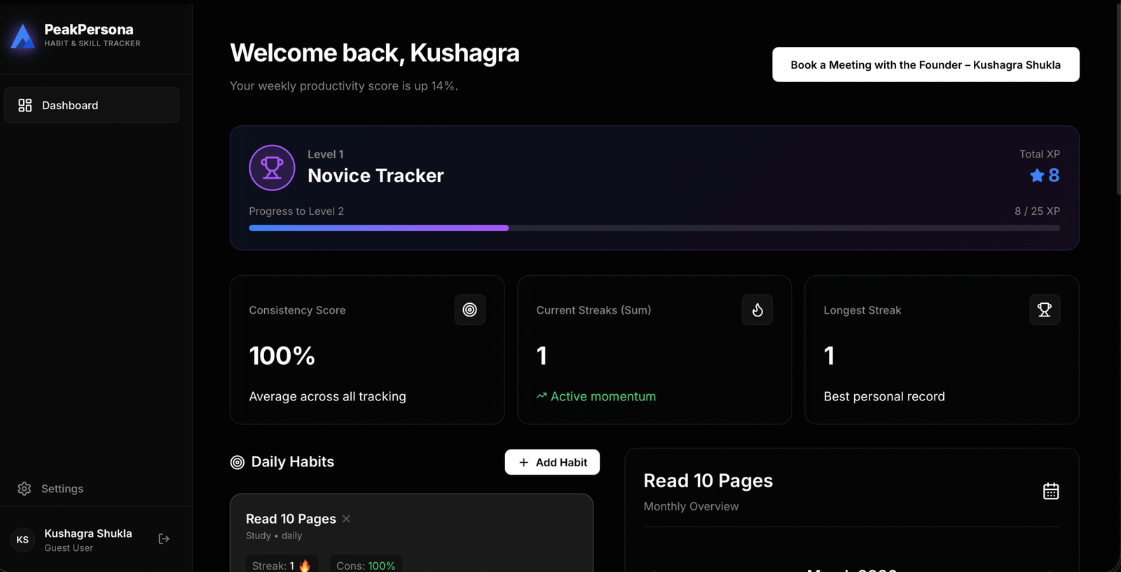Image resolution: width=1121 pixels, height=572 pixels.
Task: Click the target icon beside Daily Habits heading
Action: tap(237, 462)
